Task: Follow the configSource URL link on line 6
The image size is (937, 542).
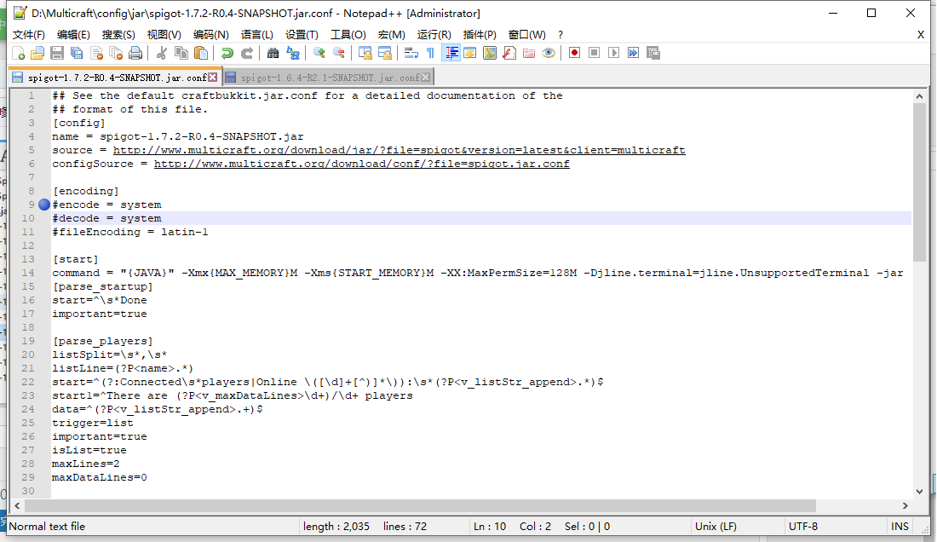Action: click(x=361, y=164)
